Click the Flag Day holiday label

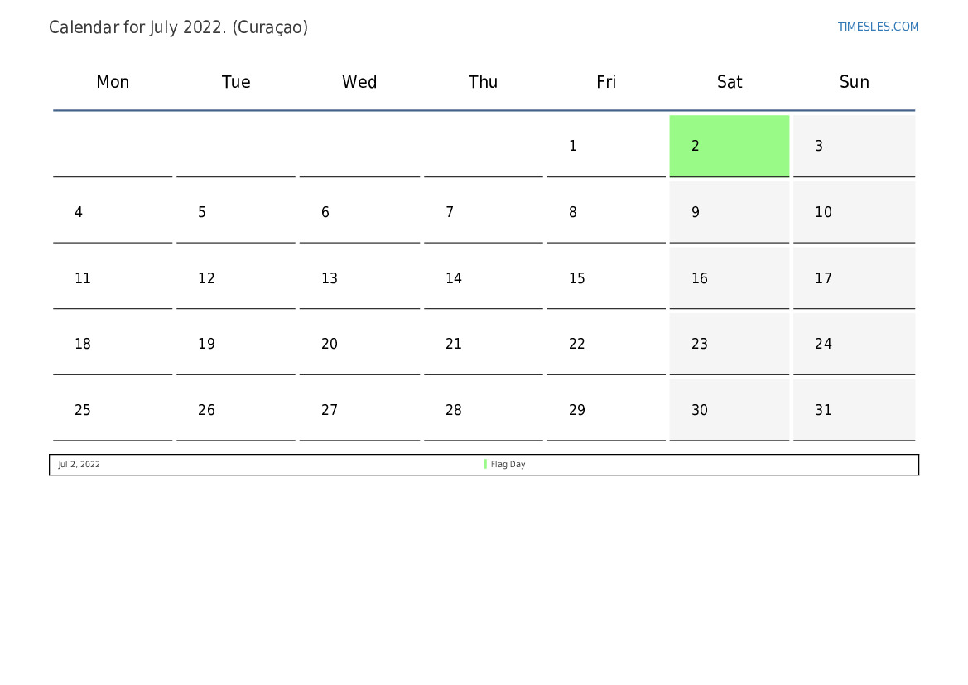(508, 464)
